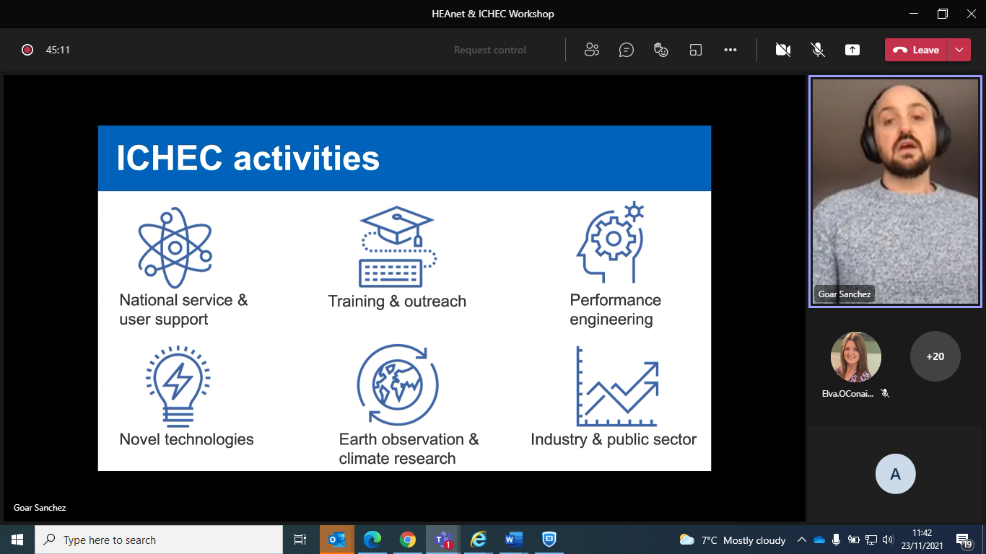Click the microphone in-use tray icon
Image resolution: width=986 pixels, height=554 pixels.
(836, 540)
